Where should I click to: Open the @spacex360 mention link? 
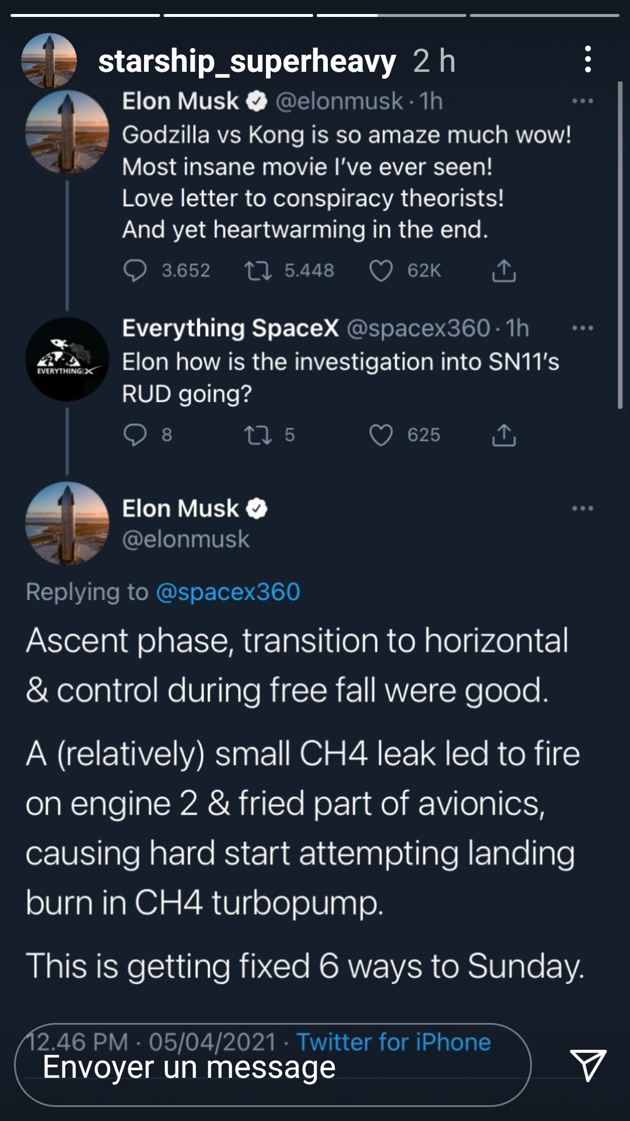(228, 592)
